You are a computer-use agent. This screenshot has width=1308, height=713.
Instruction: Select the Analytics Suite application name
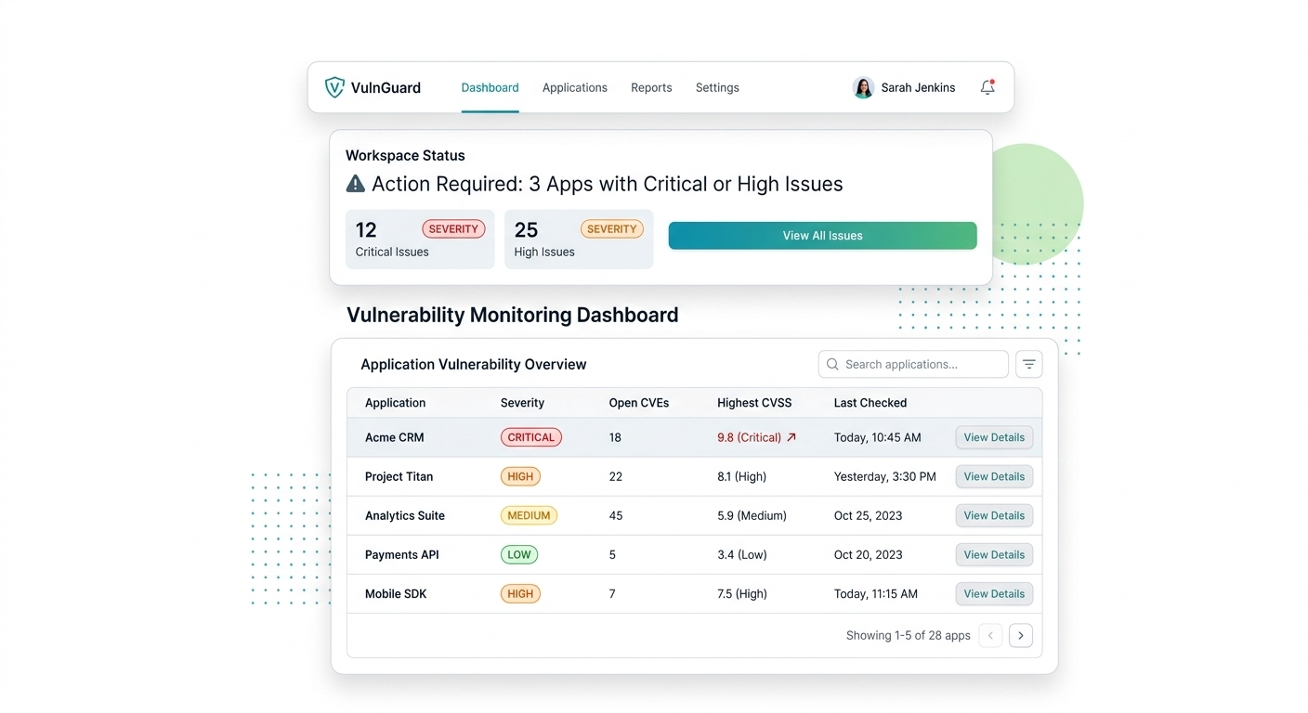click(405, 515)
